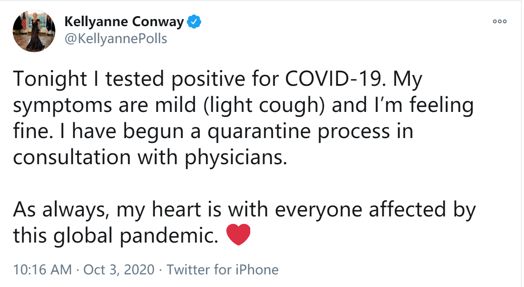
Task: Click the words As always
Action: pyautogui.click(x=60, y=209)
